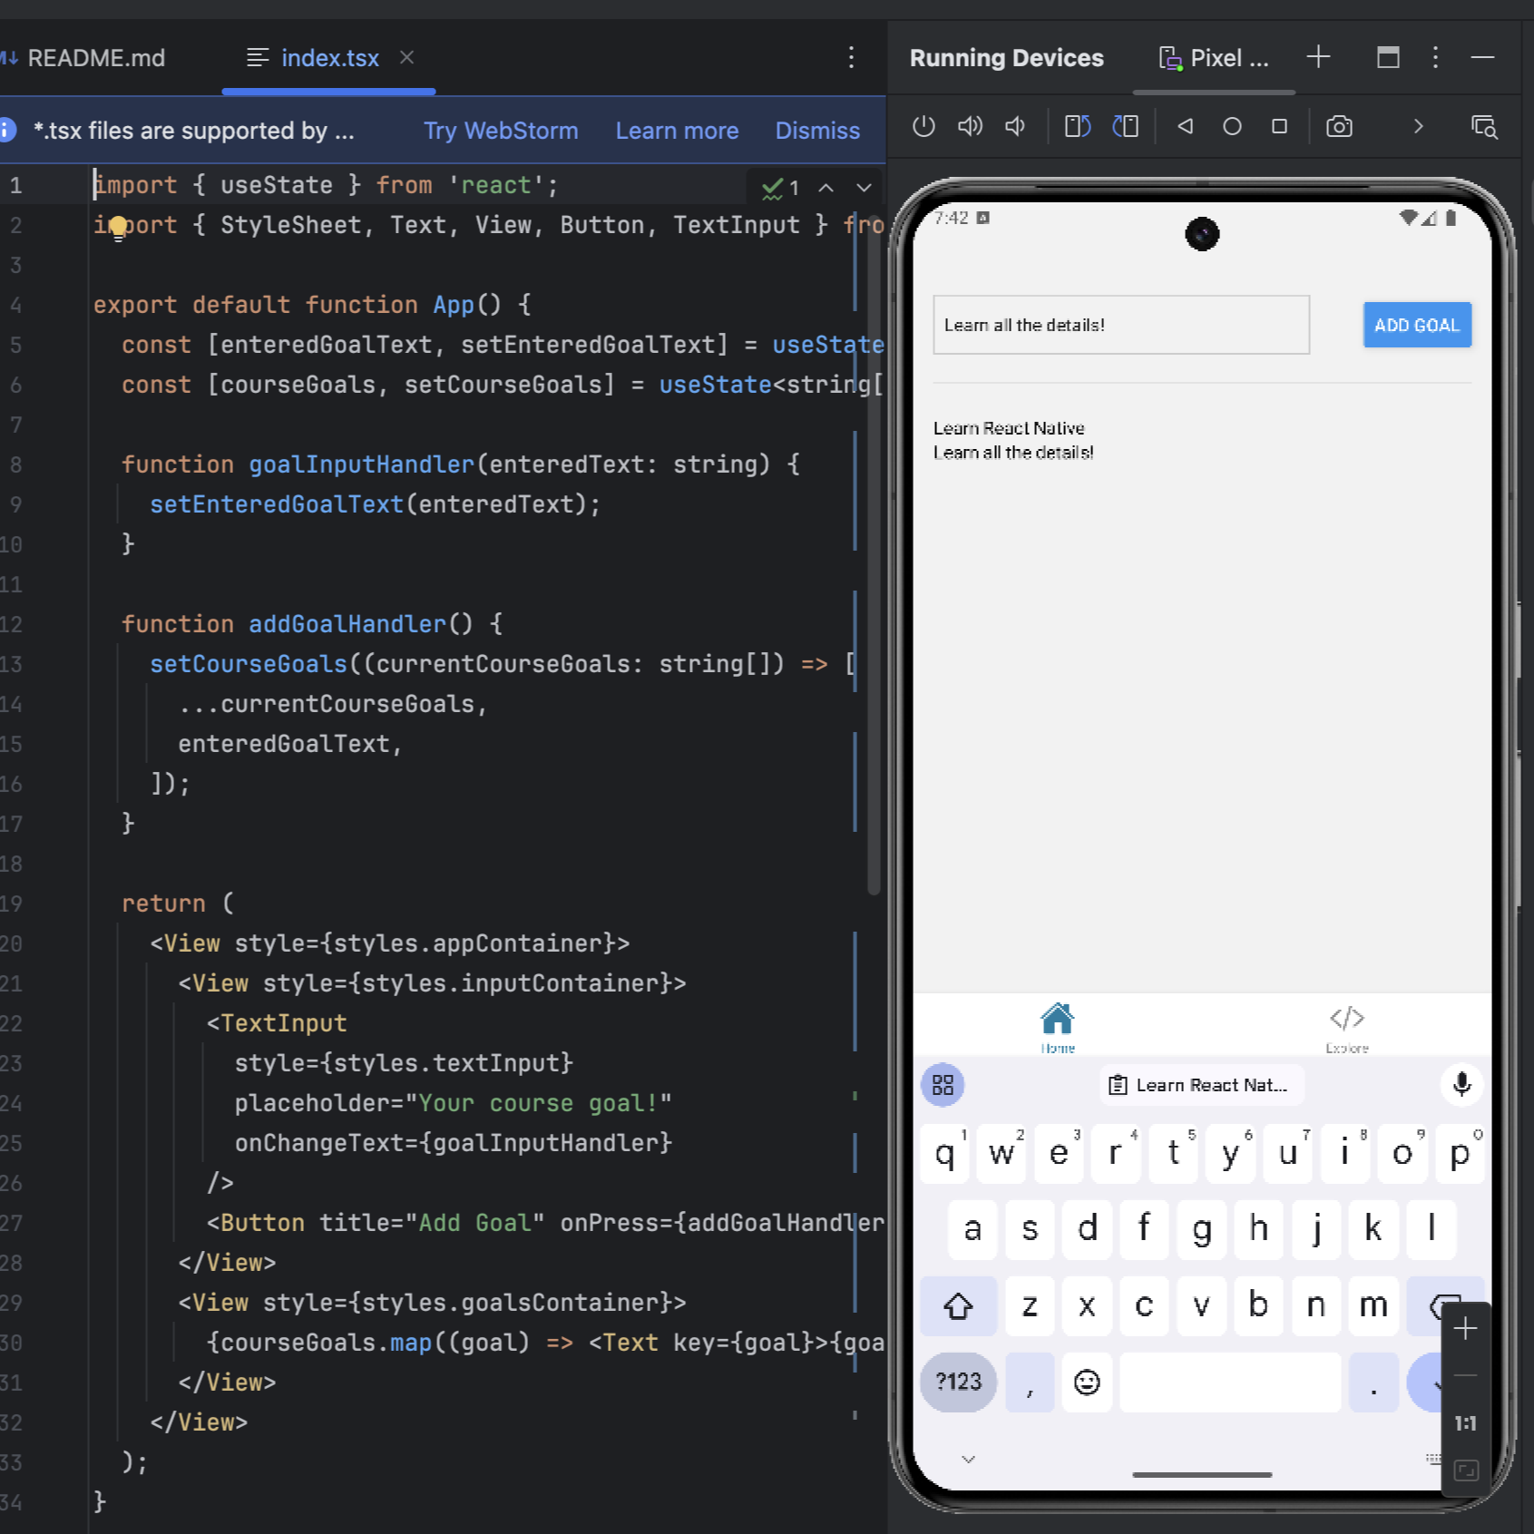
Task: Take an emulator screenshot with camera icon
Action: [1339, 126]
